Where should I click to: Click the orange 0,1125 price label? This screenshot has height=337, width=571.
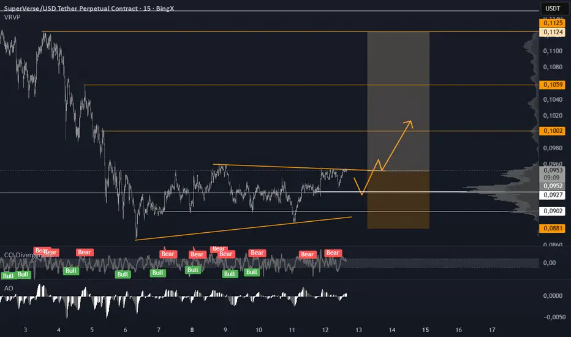click(553, 23)
